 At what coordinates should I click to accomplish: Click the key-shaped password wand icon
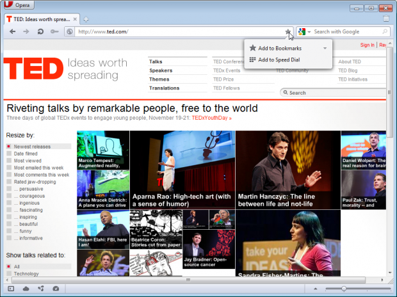coord(54,31)
